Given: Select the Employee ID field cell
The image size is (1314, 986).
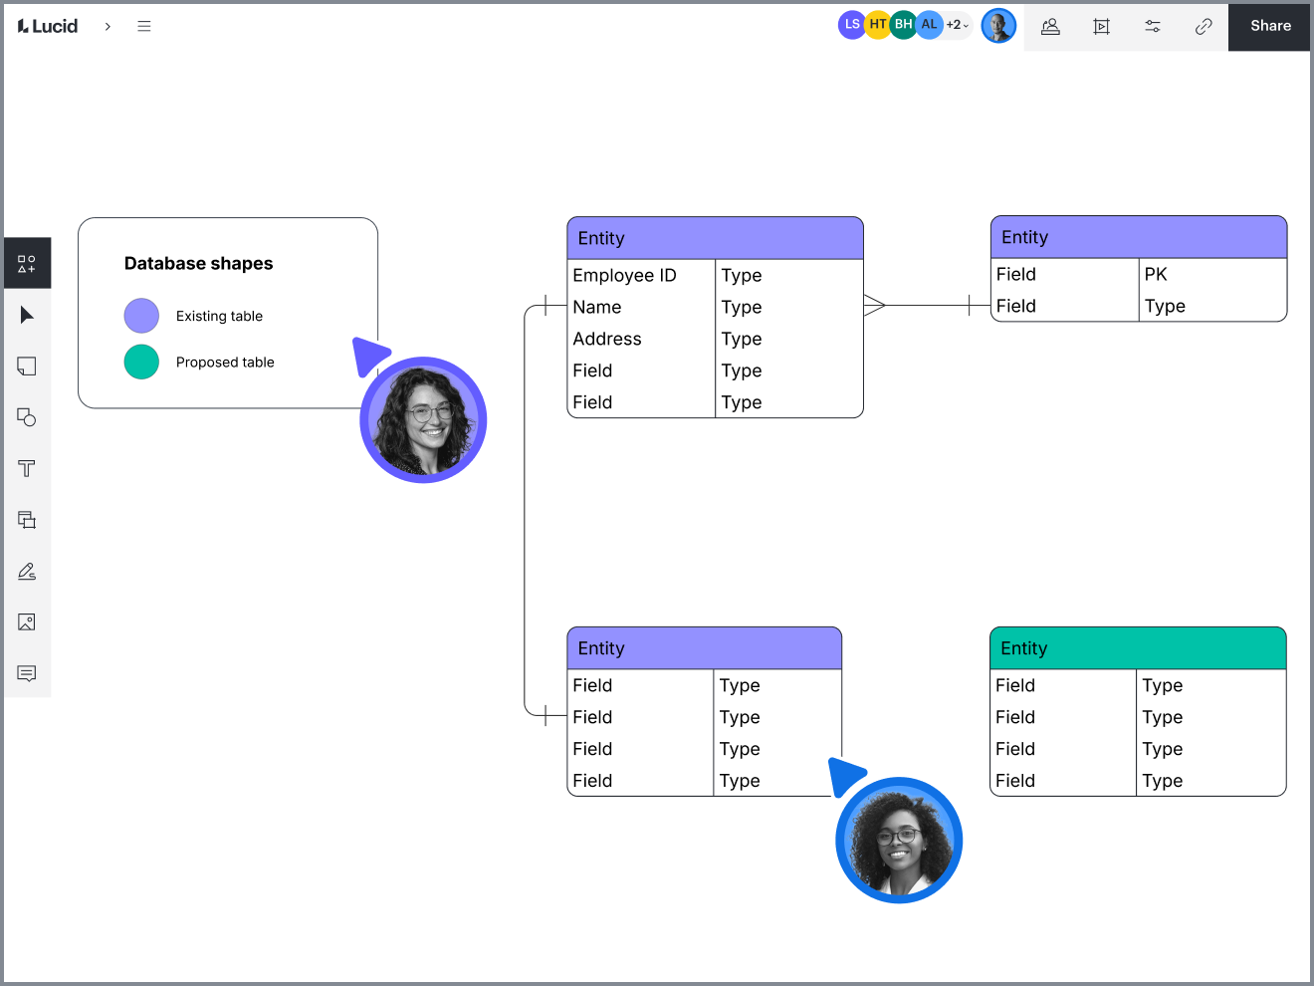Looking at the screenshot, I should coord(641,276).
